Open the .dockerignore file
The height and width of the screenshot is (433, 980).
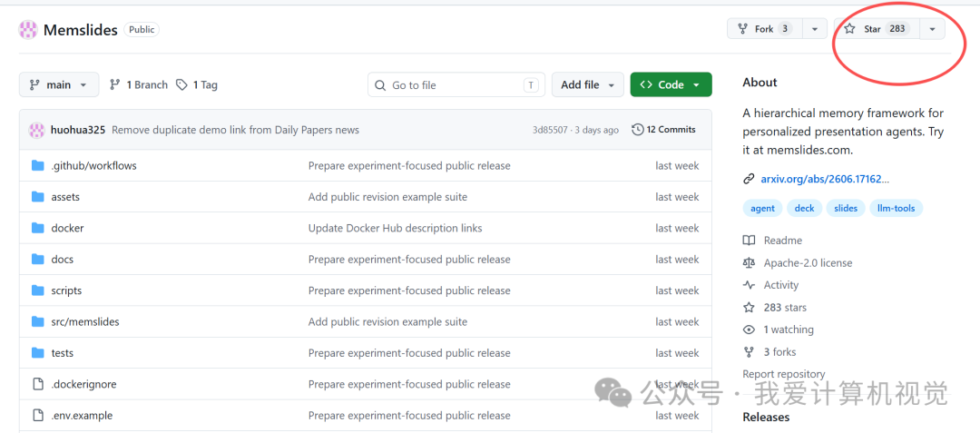[x=83, y=384]
